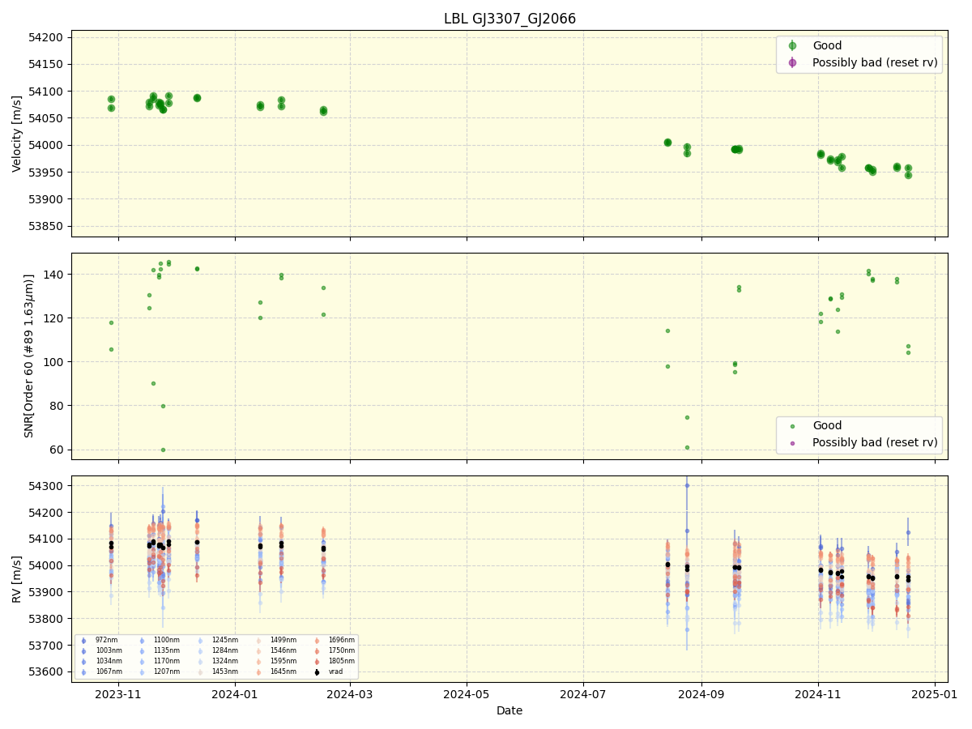Click the 54300 m/s outlier point in RV panel
This screenshot has width=972, height=729.
(x=687, y=485)
